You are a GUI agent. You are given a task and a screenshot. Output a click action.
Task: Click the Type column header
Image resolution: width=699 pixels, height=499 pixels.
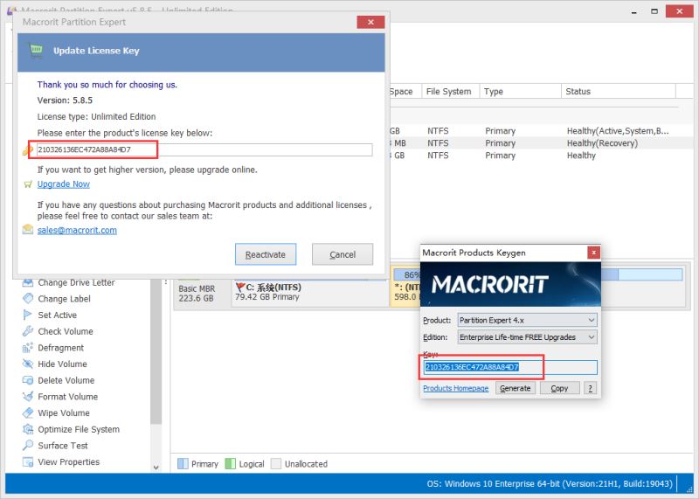tap(520, 92)
